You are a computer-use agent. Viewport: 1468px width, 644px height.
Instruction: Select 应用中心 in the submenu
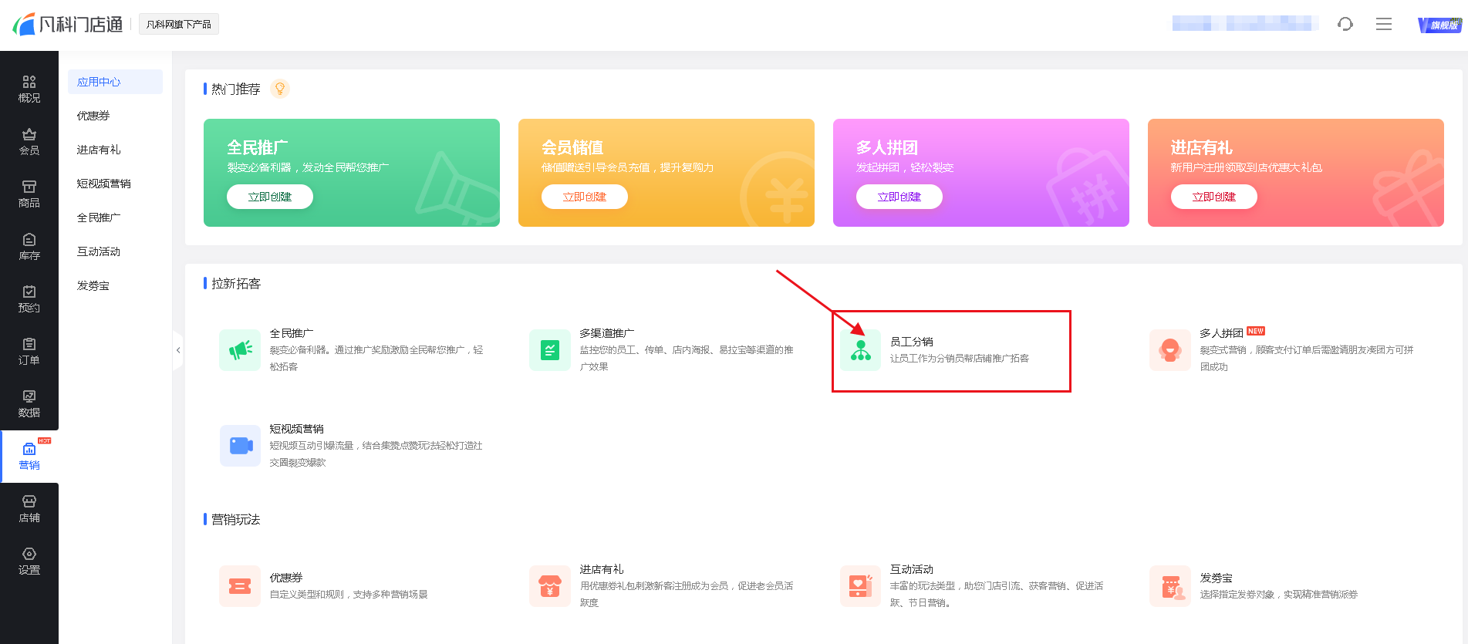[x=115, y=82]
